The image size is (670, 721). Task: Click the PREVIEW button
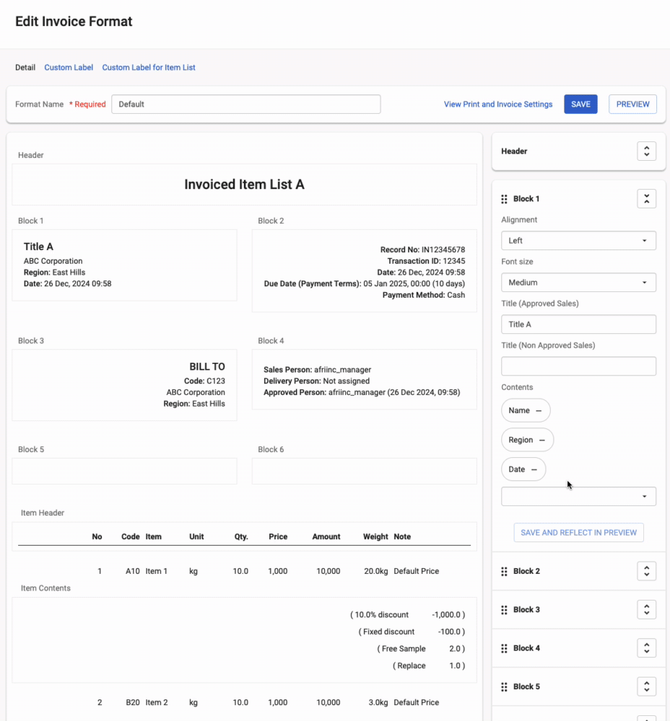pos(632,105)
